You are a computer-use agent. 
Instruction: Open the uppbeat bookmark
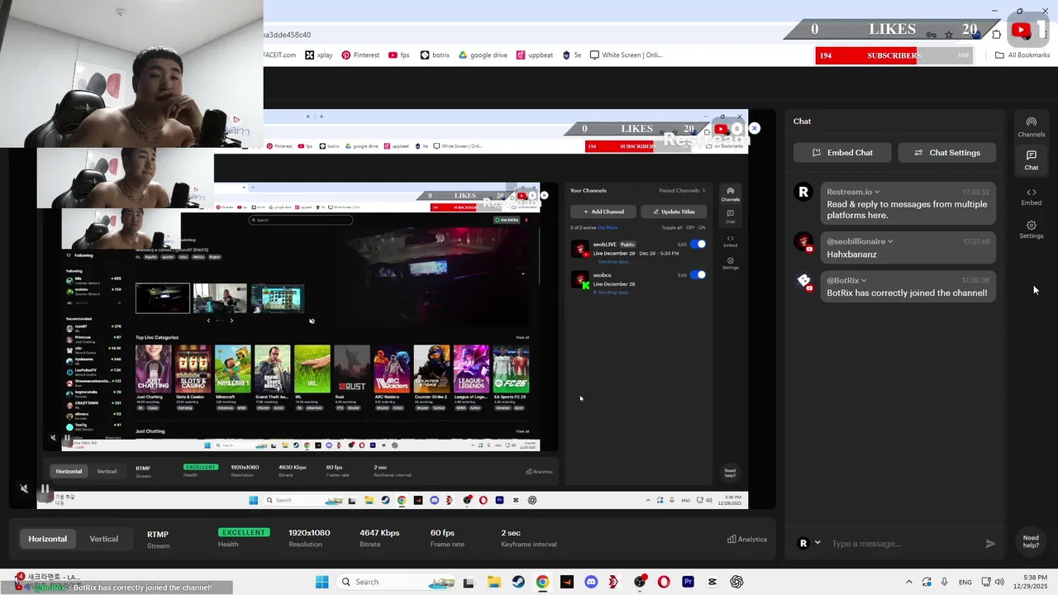(x=535, y=55)
